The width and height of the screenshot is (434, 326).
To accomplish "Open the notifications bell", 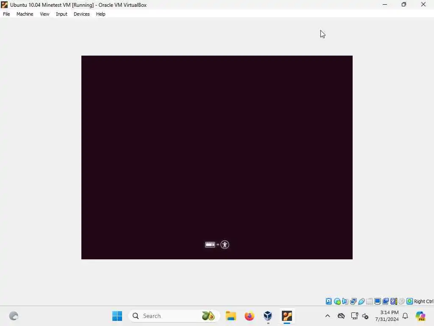I will pyautogui.click(x=405, y=316).
